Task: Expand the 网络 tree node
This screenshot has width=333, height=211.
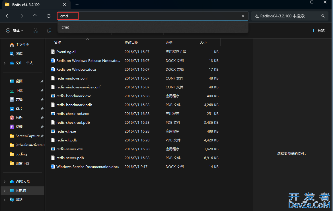Action: pos(5,200)
